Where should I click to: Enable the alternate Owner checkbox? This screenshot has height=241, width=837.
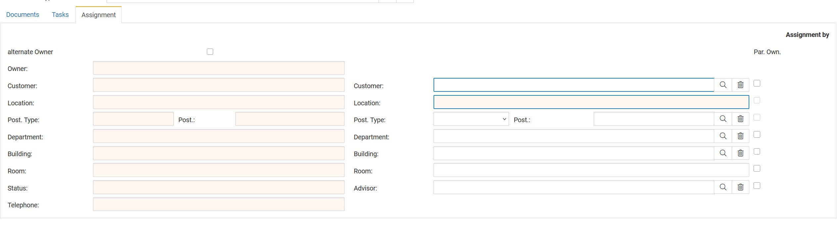[210, 52]
